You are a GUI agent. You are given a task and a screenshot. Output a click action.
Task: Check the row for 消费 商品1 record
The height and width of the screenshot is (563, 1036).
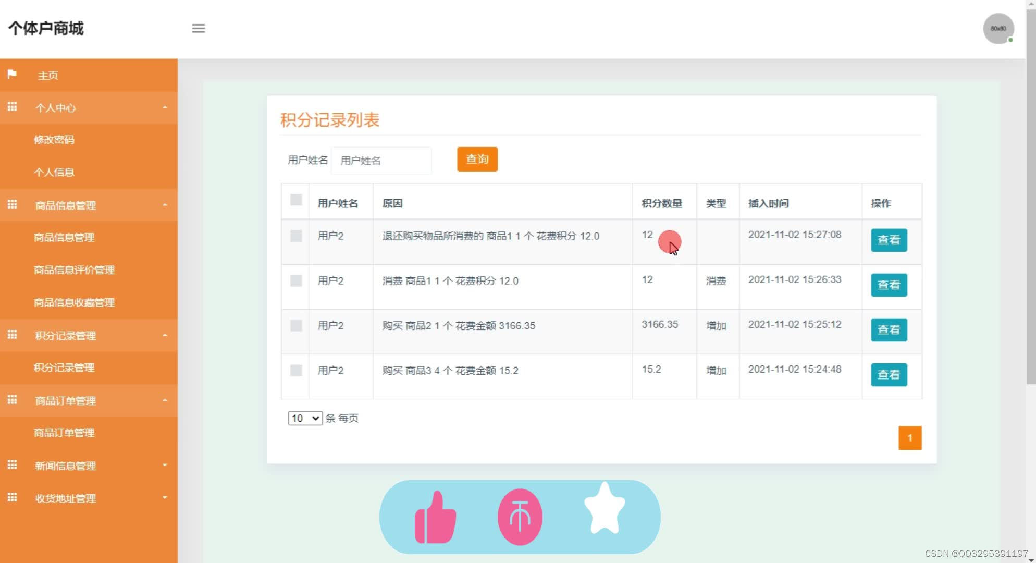296,280
